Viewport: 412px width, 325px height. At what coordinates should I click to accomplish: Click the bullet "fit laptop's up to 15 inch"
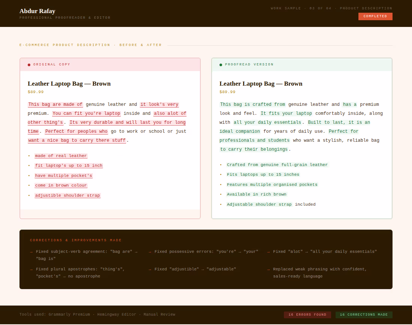tap(69, 166)
